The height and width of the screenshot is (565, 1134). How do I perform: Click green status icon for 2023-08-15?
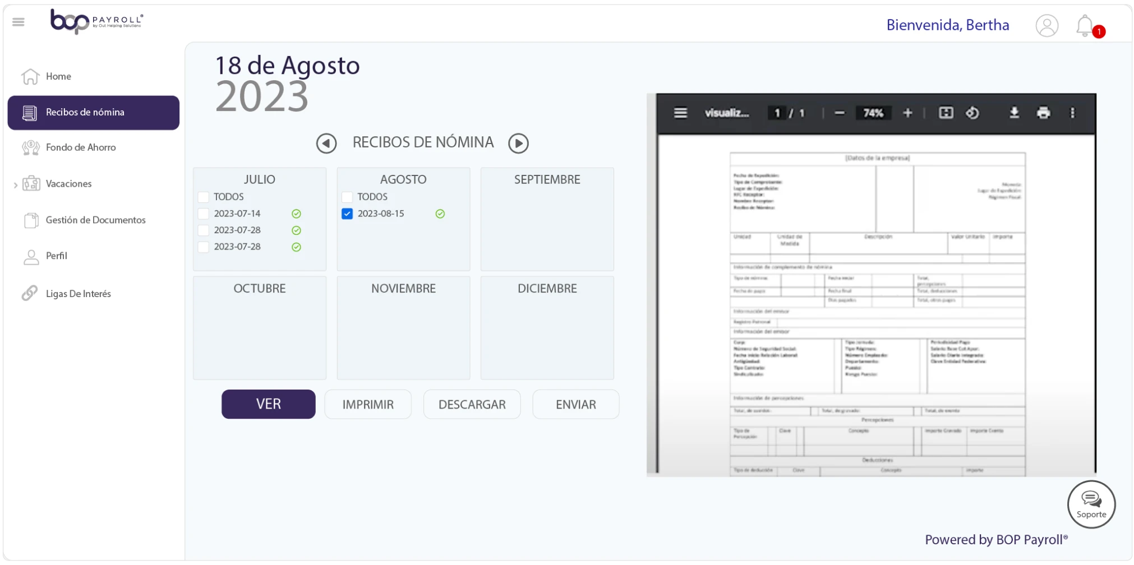click(x=440, y=214)
